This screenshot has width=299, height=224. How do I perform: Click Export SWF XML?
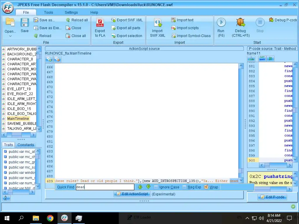pyautogui.click(x=127, y=20)
